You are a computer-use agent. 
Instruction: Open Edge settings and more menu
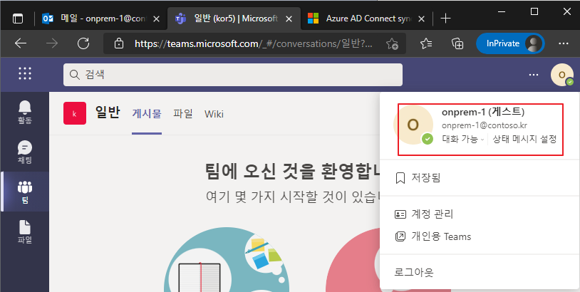pyautogui.click(x=564, y=43)
